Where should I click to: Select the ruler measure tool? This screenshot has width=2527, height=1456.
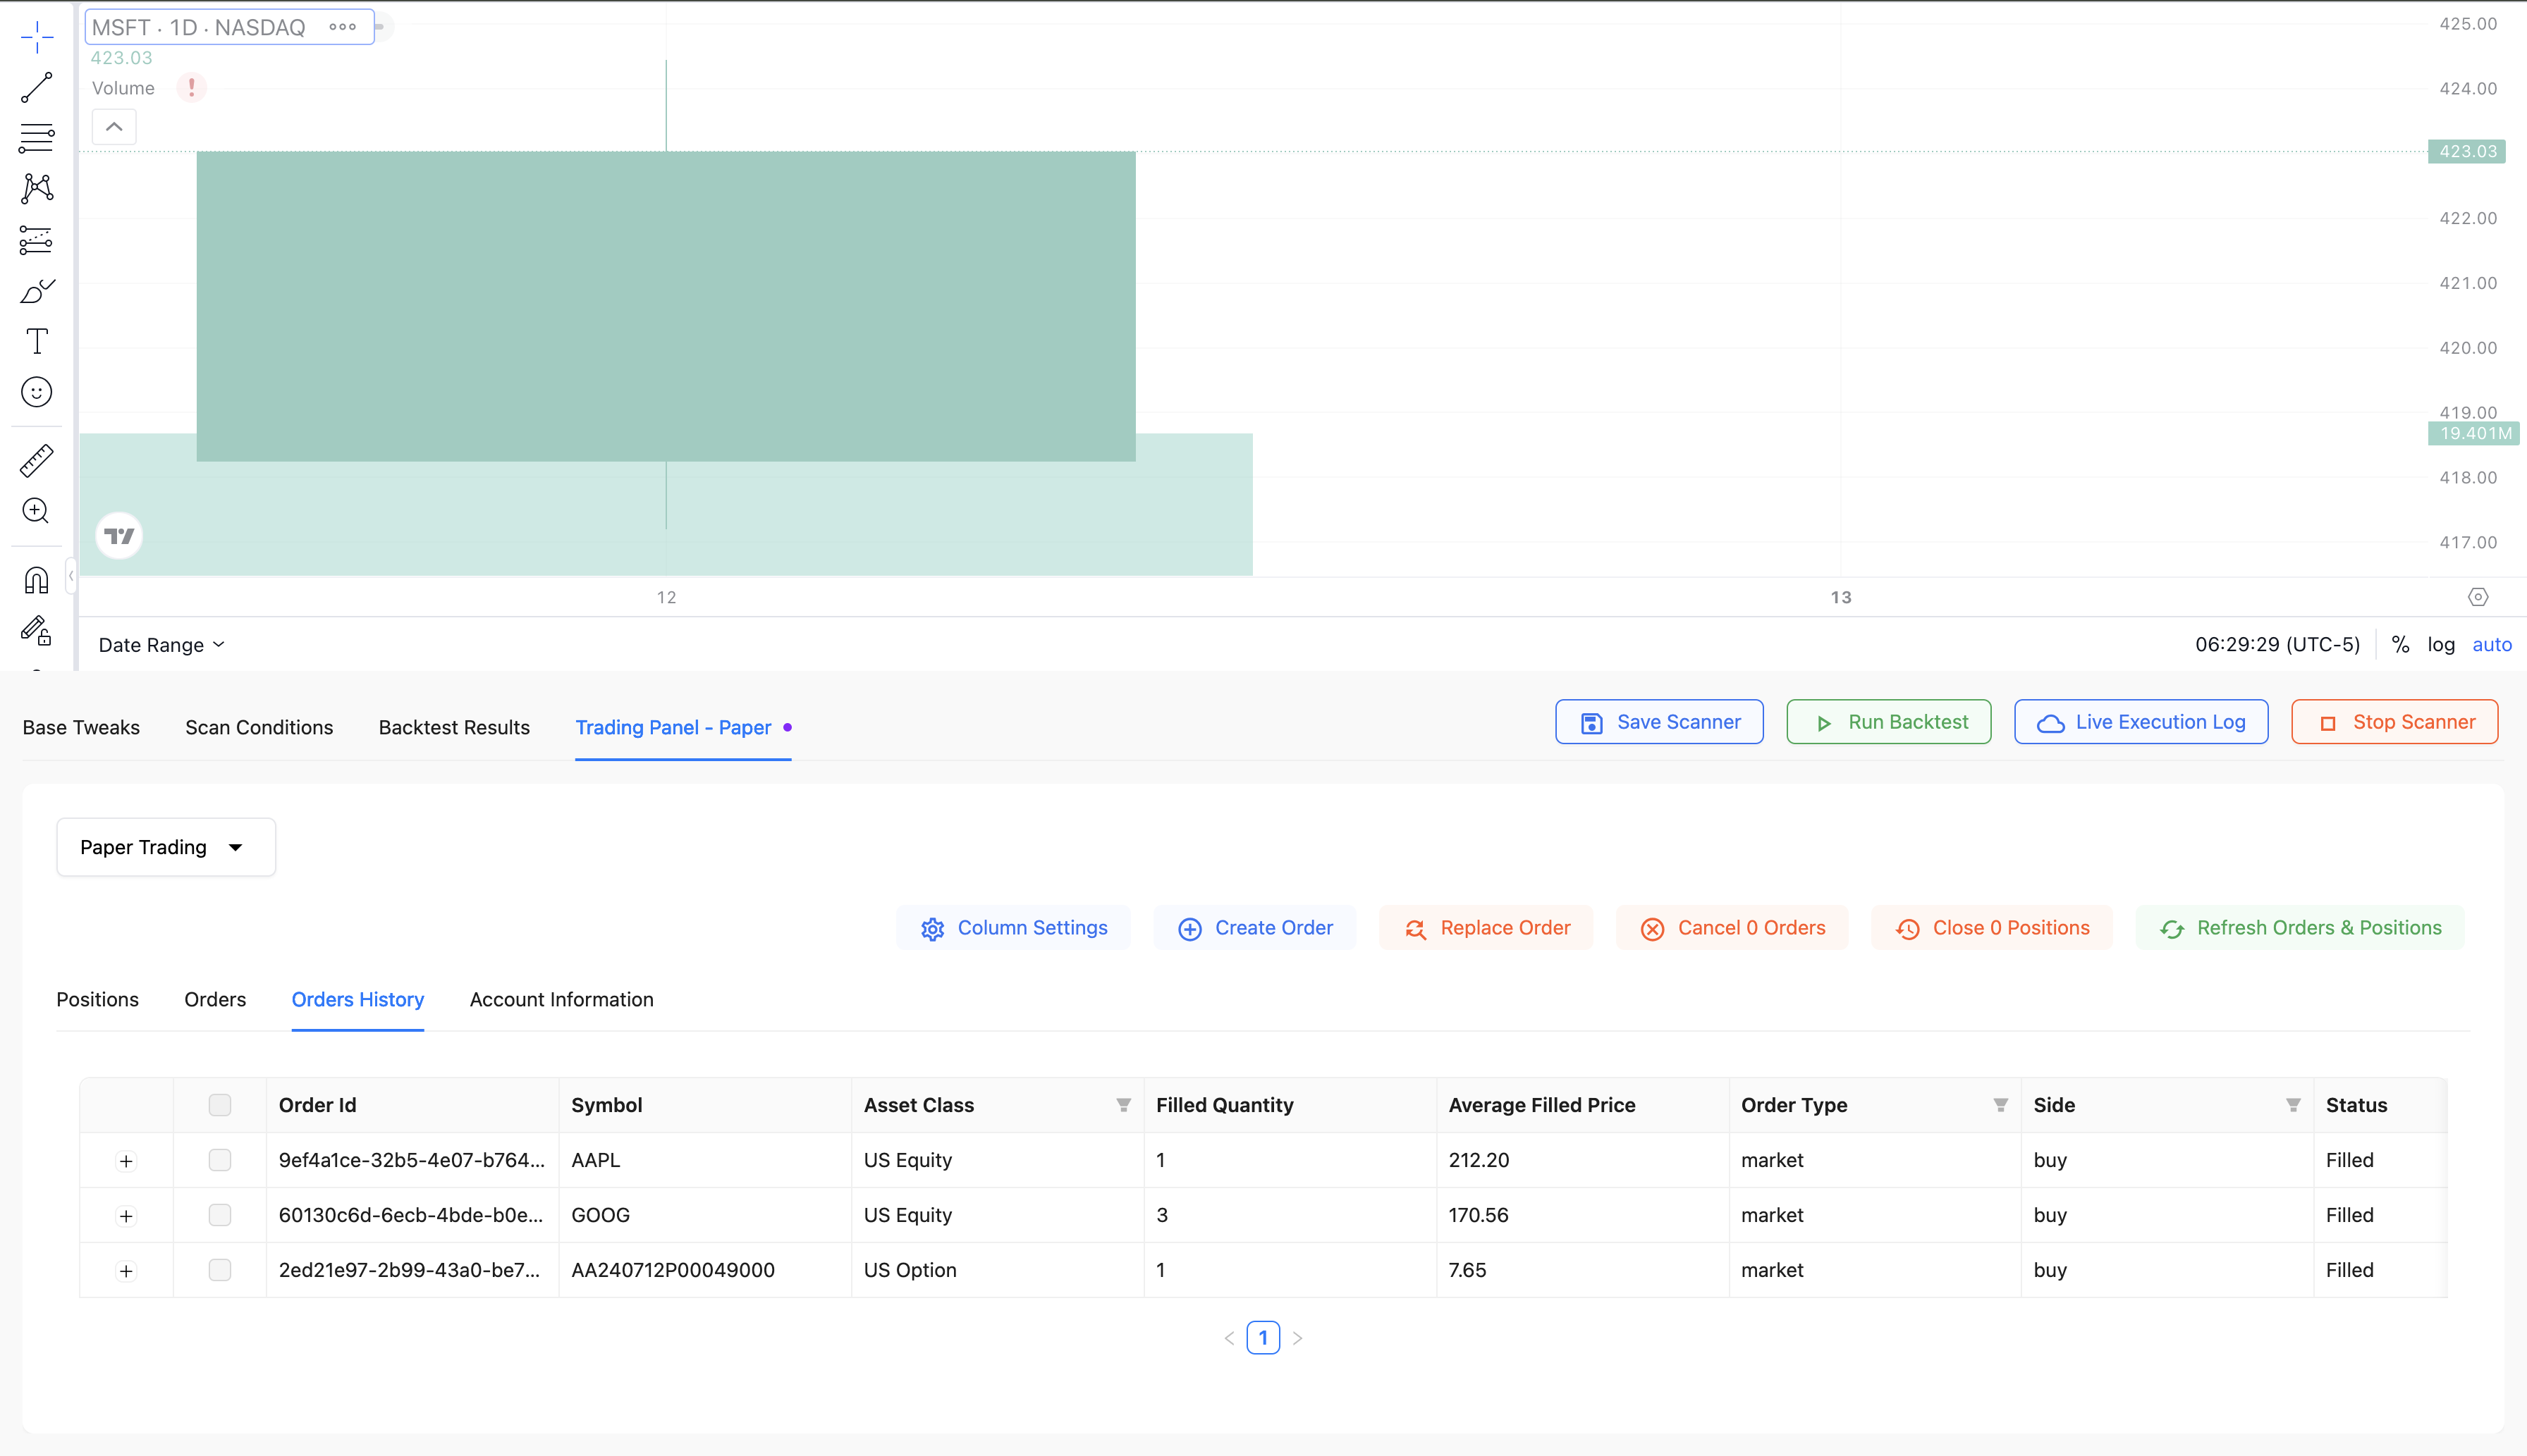pyautogui.click(x=37, y=461)
